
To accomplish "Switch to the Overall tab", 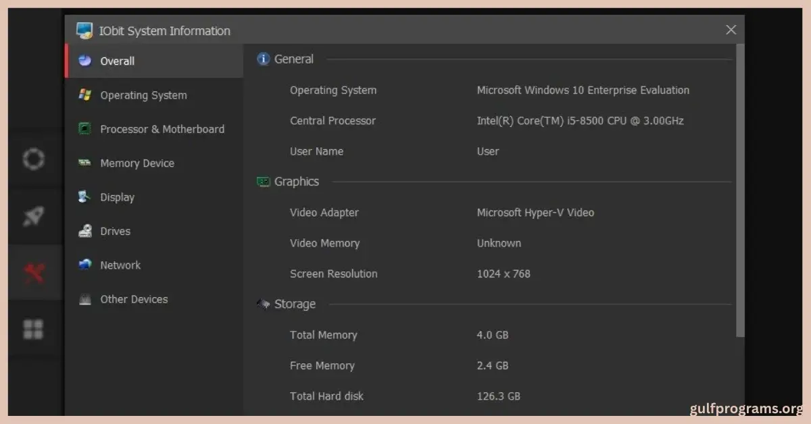I will click(117, 61).
